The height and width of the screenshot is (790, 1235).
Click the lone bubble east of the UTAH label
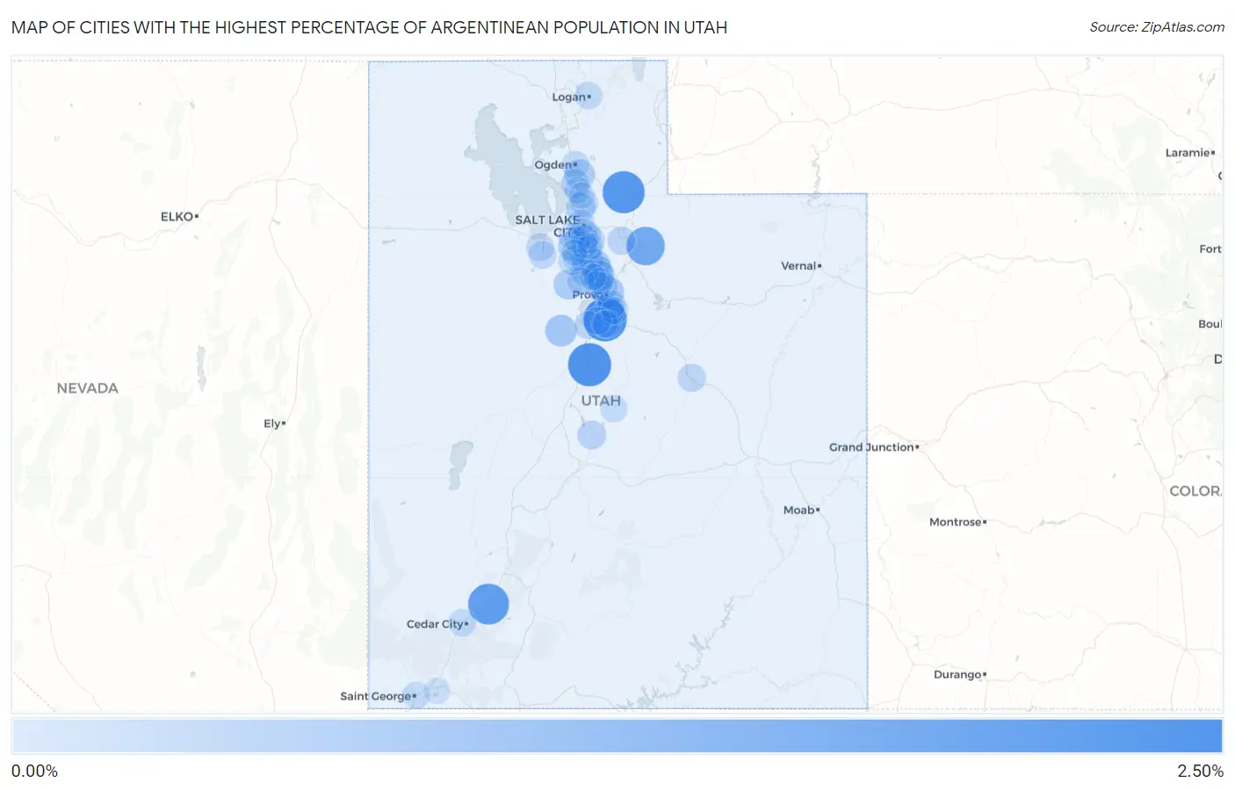tap(691, 378)
